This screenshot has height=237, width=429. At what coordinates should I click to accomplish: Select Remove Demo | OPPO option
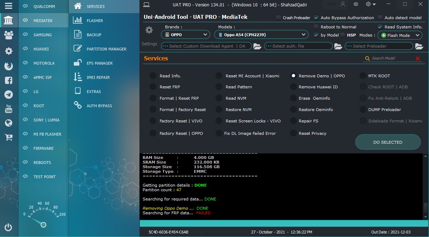(293, 76)
